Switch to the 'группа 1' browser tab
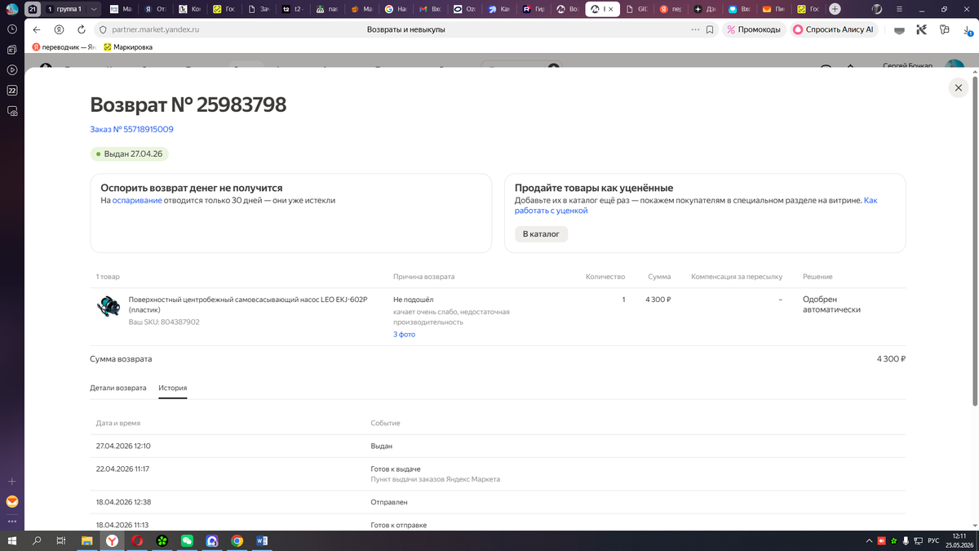Screen dimensions: 979x551 [64, 9]
